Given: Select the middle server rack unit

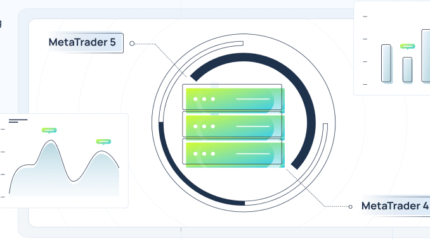Looking at the screenshot, I should 233,126.
